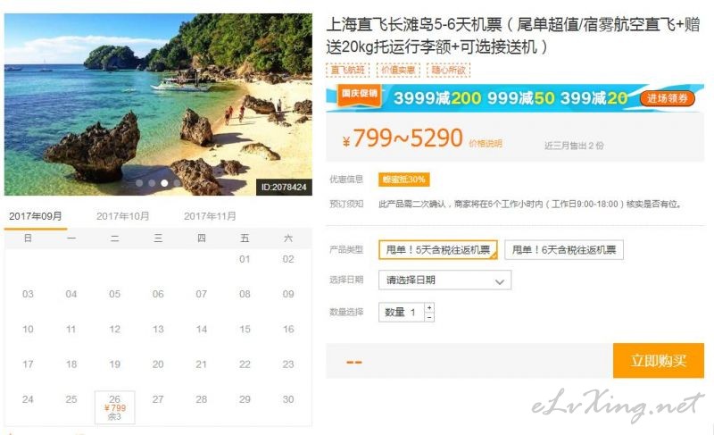This screenshot has height=435, width=714.
Task: Open the 价格说明 price explanation link
Action: (x=486, y=144)
